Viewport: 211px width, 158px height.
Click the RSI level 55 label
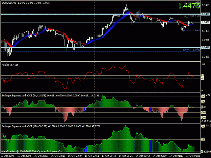coord(203,75)
